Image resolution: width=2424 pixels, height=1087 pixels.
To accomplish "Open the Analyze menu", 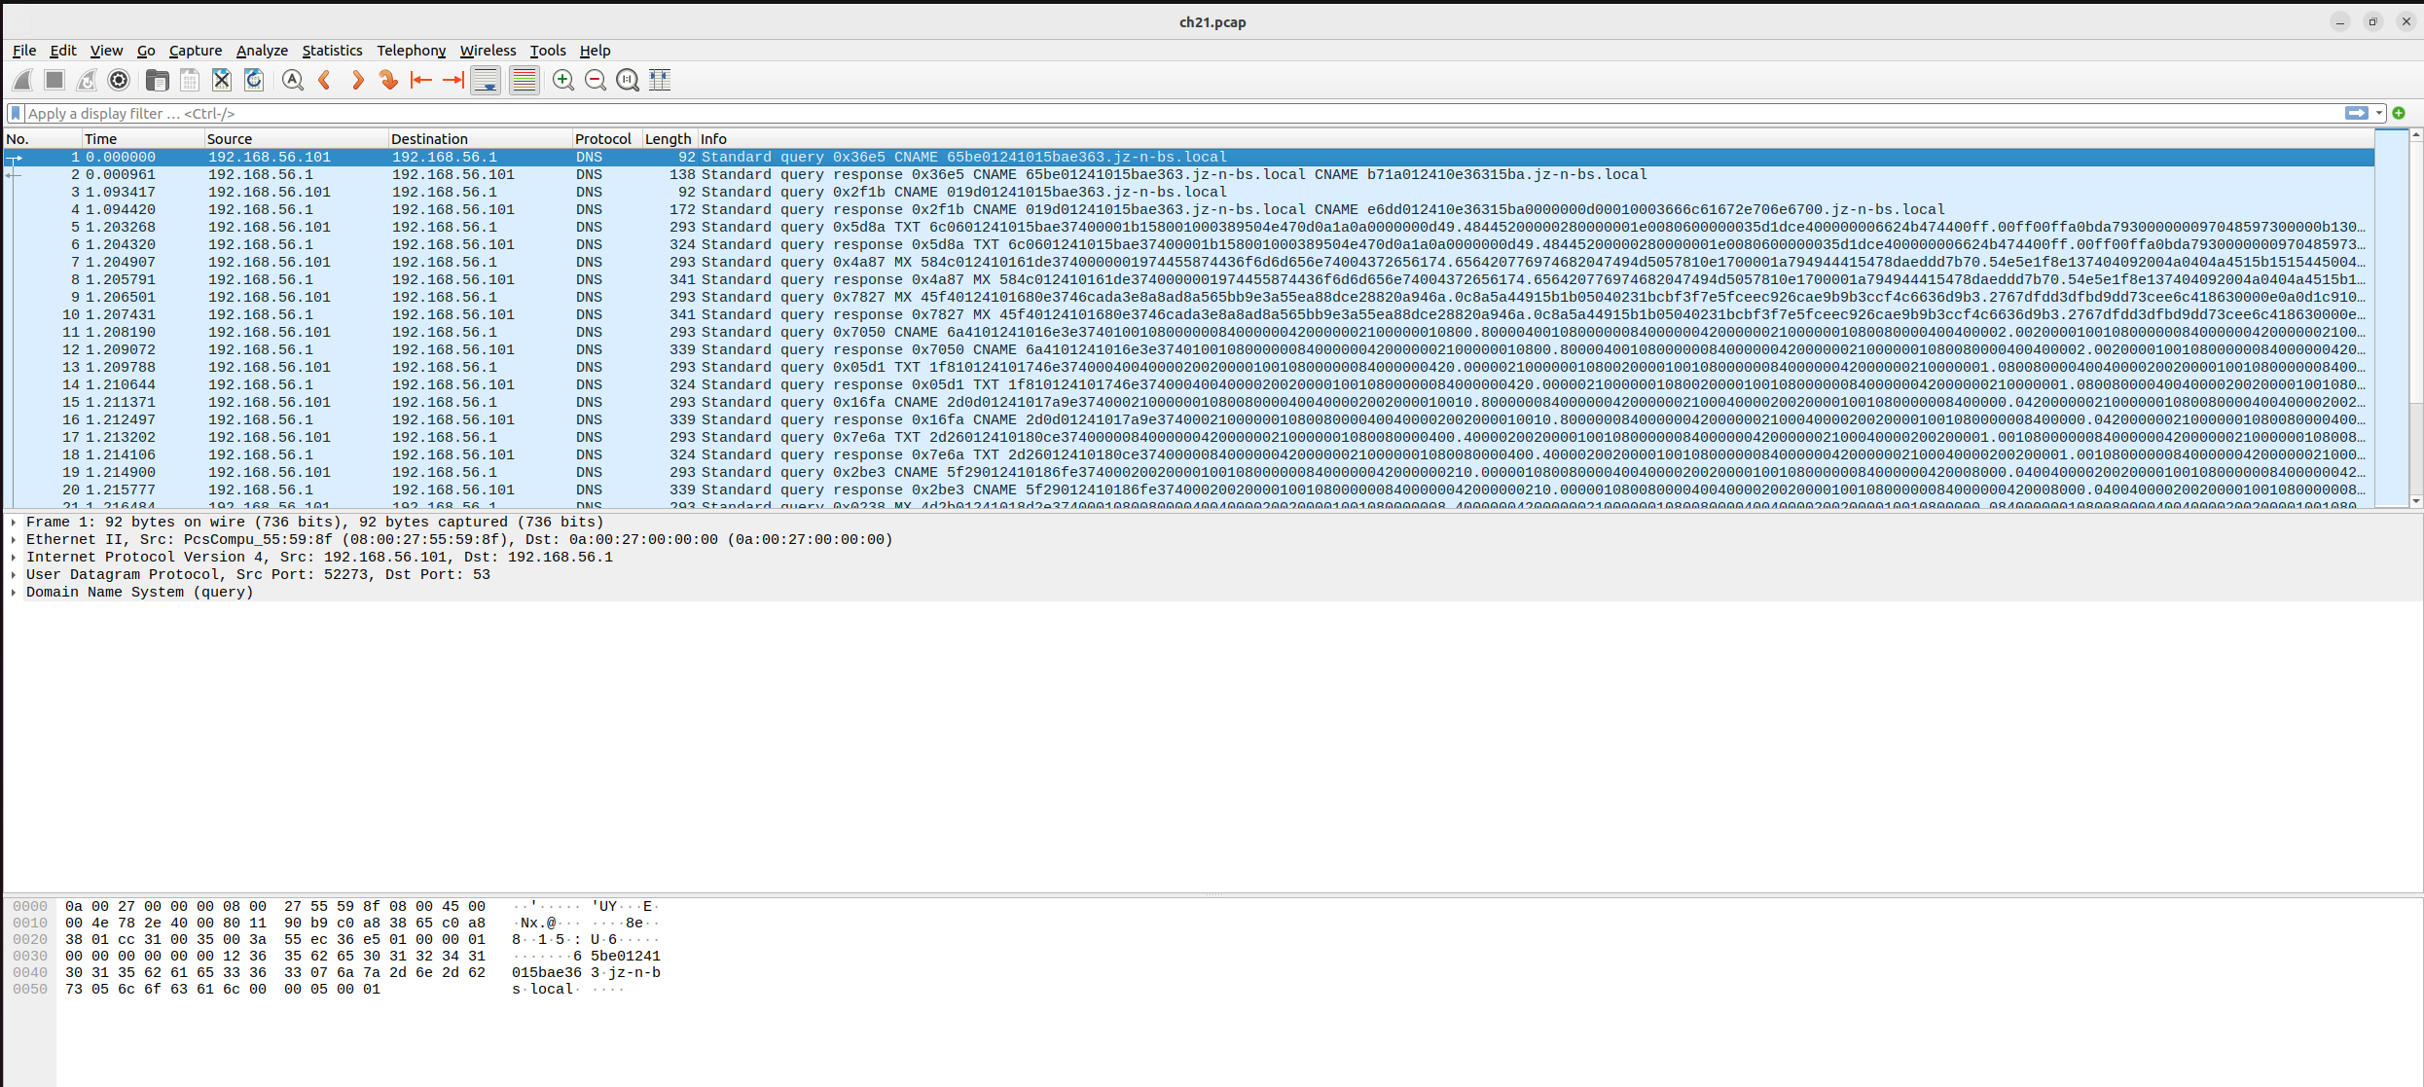I will click(262, 51).
